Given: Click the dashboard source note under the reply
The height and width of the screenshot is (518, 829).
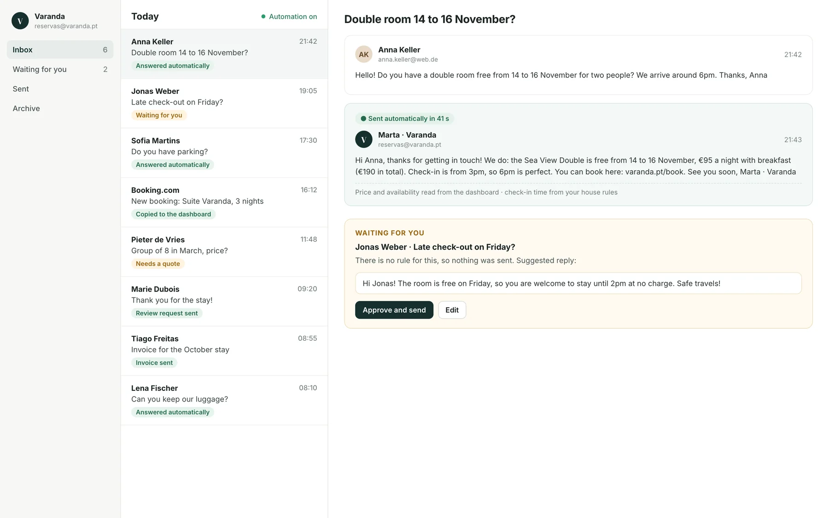Looking at the screenshot, I should tap(486, 192).
